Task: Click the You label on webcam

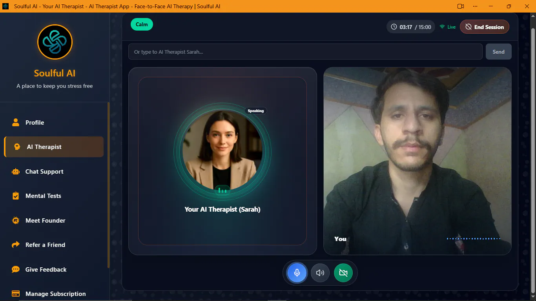Action: click(340, 239)
